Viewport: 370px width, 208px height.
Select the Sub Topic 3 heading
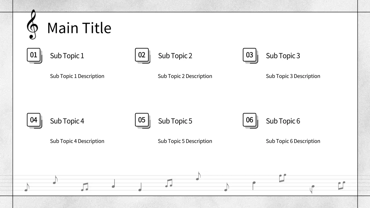point(283,56)
